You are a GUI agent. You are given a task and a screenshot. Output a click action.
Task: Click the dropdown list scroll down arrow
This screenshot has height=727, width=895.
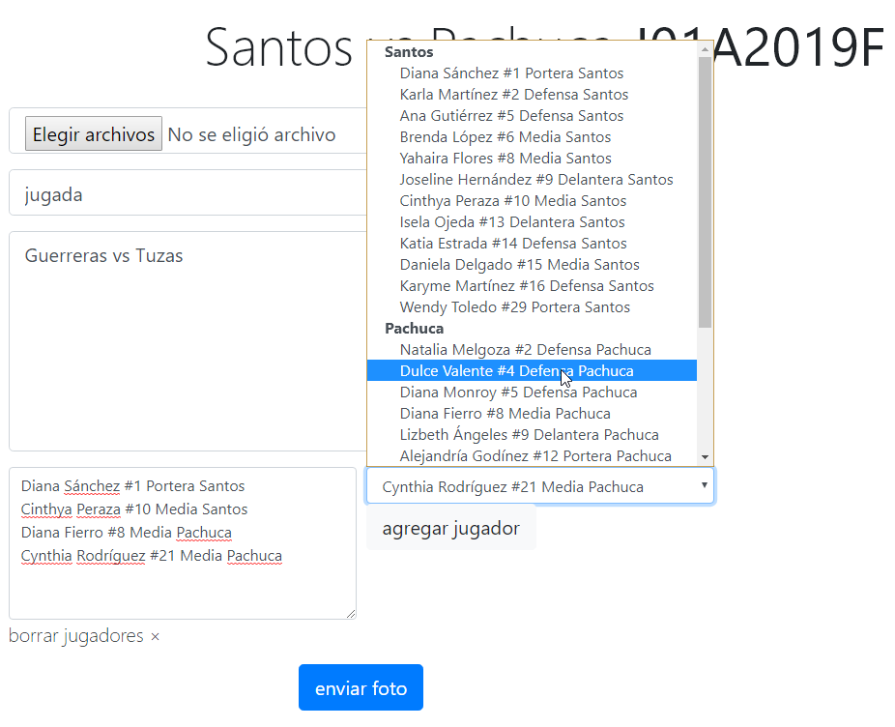(705, 457)
